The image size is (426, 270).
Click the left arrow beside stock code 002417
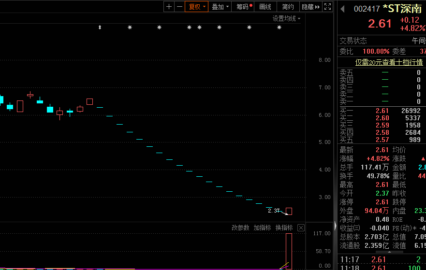coord(342,9)
